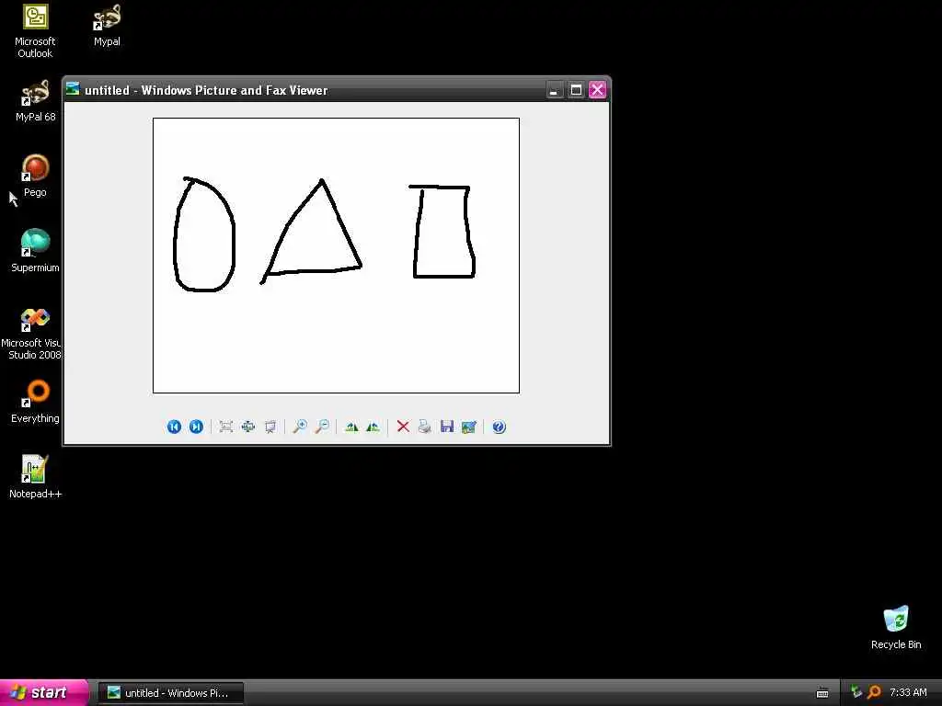The image size is (942, 706).
Task: Maximize the Picture and Fax Viewer window
Action: click(576, 90)
